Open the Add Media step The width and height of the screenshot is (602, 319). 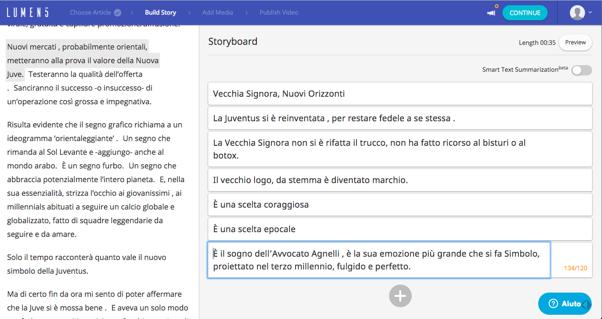[x=218, y=13]
